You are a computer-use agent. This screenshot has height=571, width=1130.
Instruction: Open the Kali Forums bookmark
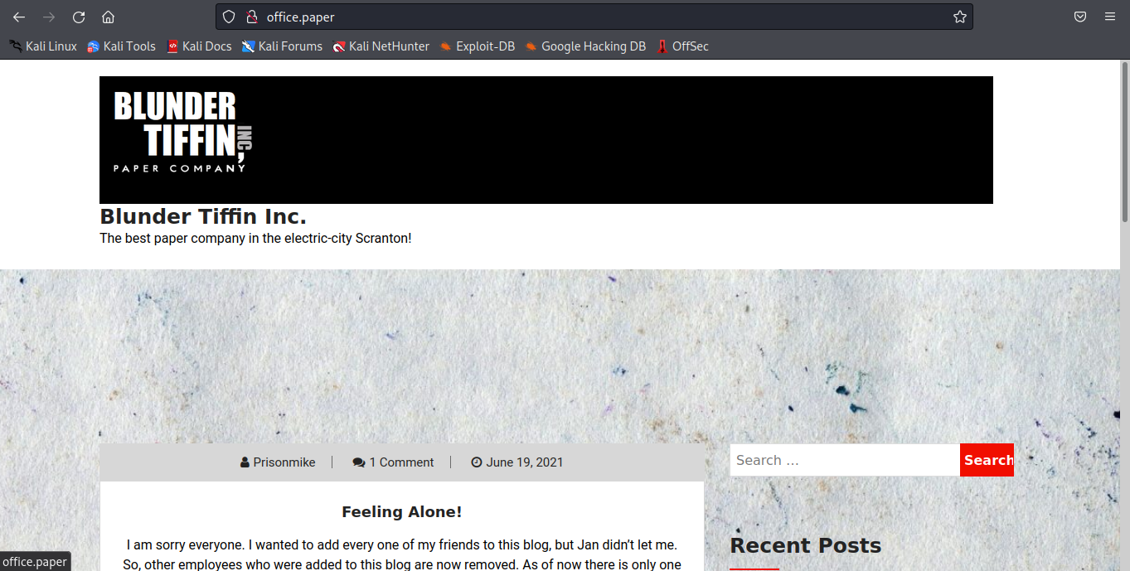(282, 46)
